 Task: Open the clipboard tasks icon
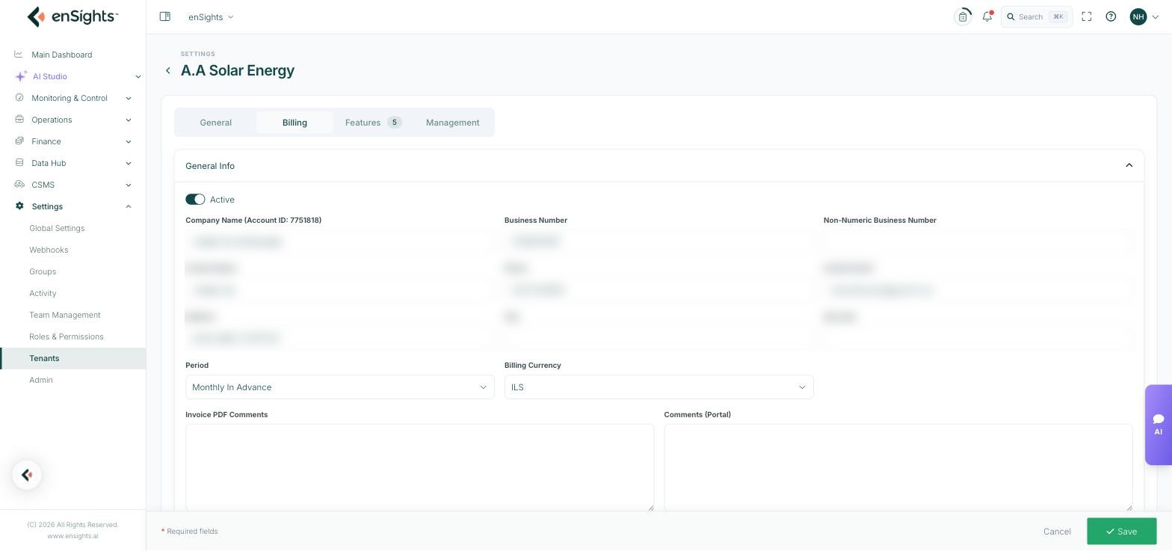tap(963, 16)
